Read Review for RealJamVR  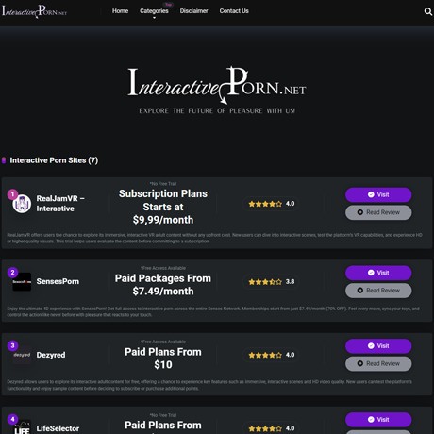378,212
